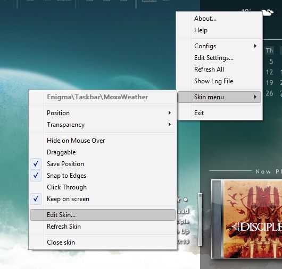Screen dimensions: 282x269
Task: Expand the Transparency submenu arrow
Action: tap(169, 125)
